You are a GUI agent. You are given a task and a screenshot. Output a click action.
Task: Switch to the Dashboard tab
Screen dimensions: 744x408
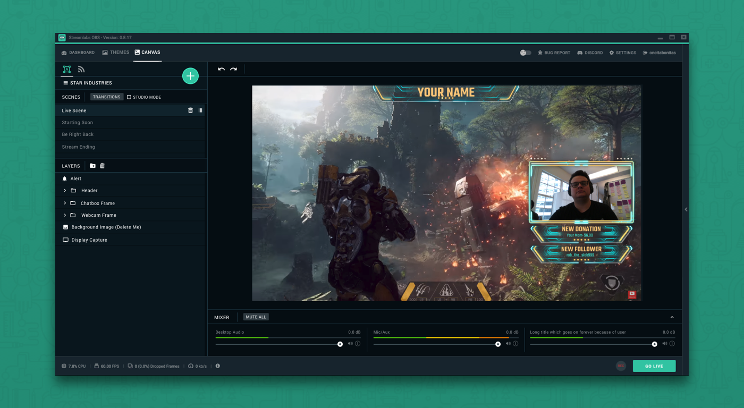[78, 53]
